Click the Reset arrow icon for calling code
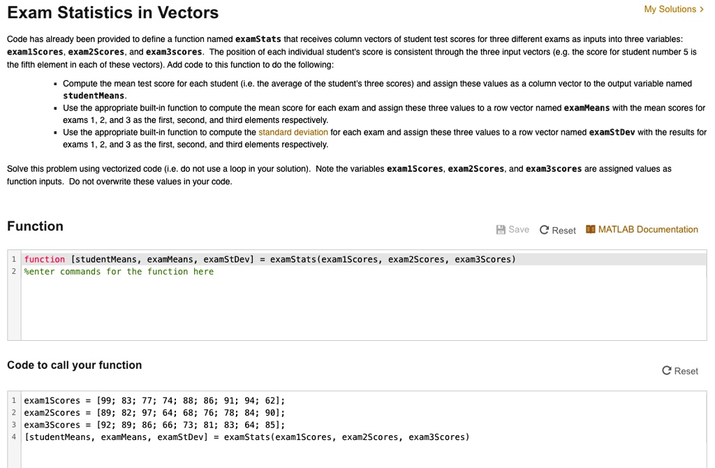The width and height of the screenshot is (715, 468). (x=667, y=370)
